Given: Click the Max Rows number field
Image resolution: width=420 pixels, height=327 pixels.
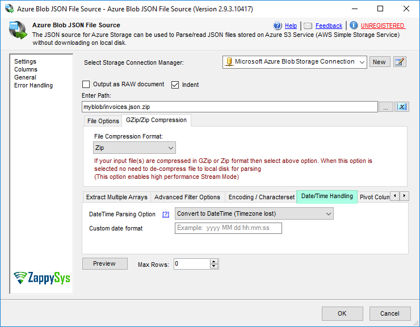Looking at the screenshot, I should point(191,264).
